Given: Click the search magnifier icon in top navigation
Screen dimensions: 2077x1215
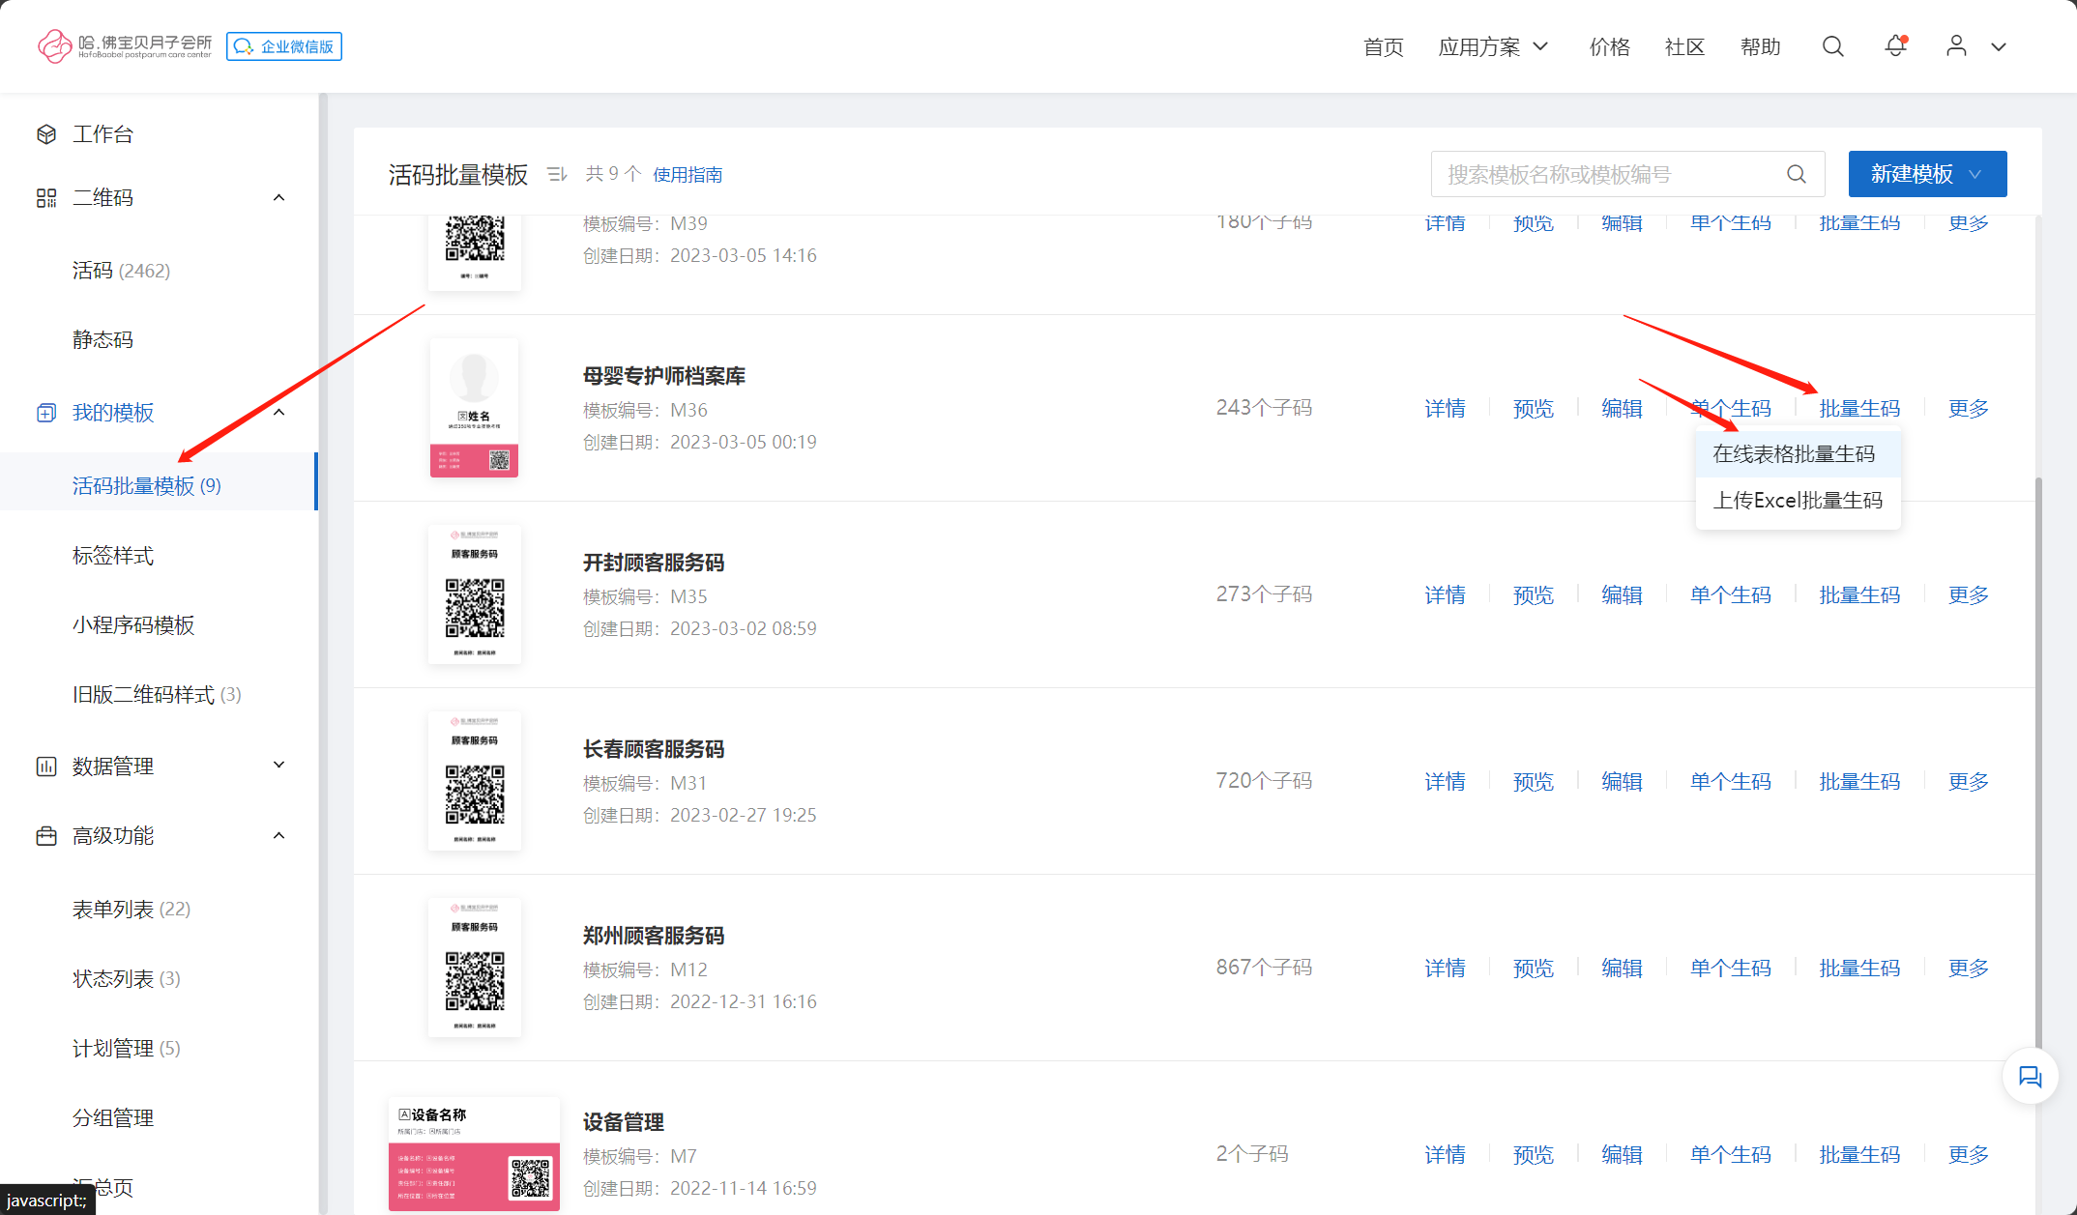Looking at the screenshot, I should tap(1832, 46).
